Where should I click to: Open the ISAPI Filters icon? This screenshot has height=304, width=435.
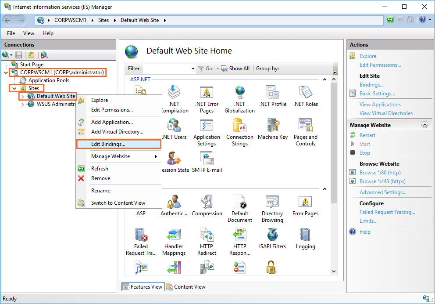[272, 239]
